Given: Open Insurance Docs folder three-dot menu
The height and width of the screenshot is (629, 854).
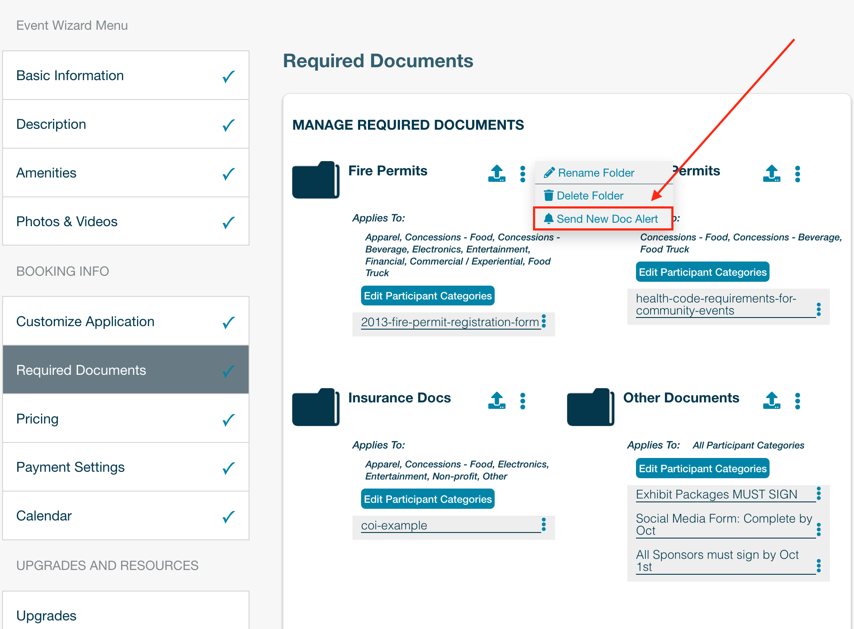Looking at the screenshot, I should (523, 401).
